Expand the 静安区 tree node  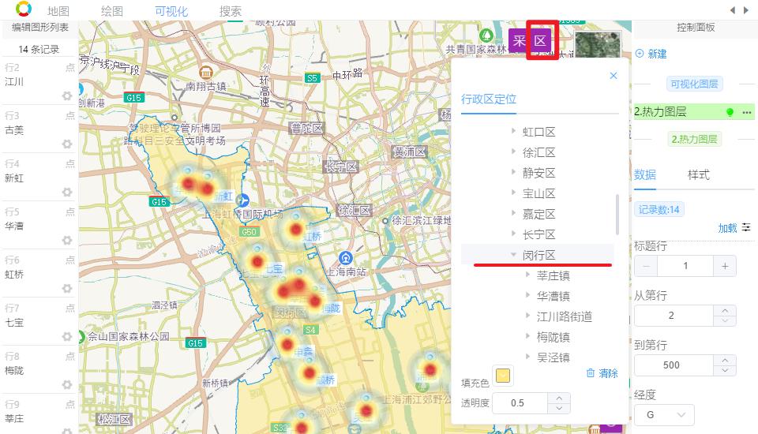point(513,172)
